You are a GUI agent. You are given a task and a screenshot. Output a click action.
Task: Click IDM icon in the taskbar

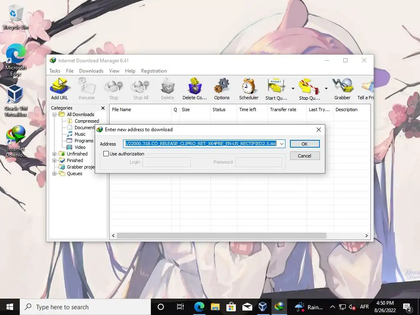[279, 307]
